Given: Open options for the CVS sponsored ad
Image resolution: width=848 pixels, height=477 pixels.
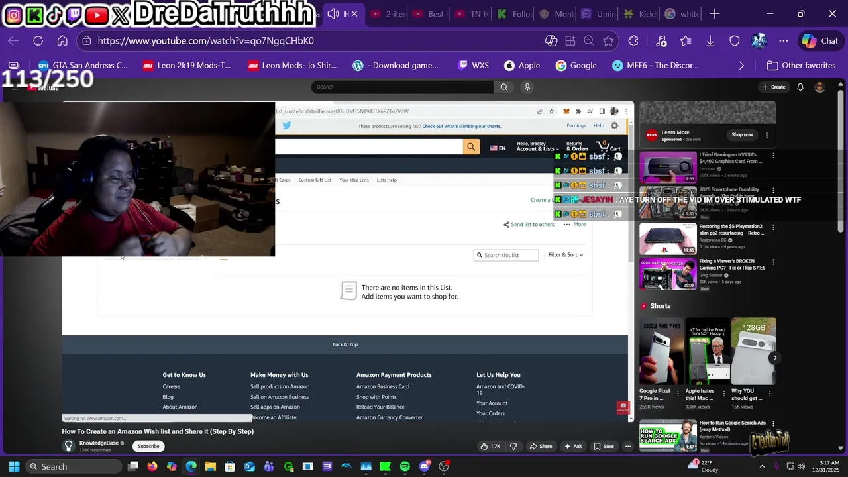Looking at the screenshot, I should tap(767, 135).
